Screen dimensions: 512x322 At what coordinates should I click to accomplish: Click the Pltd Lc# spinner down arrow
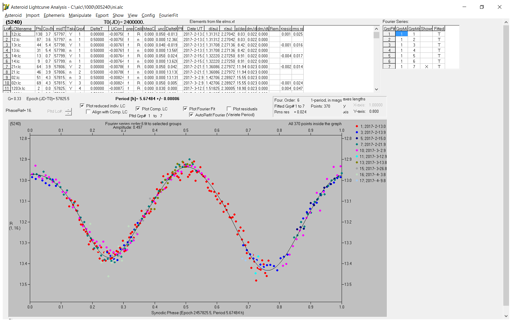(68, 113)
